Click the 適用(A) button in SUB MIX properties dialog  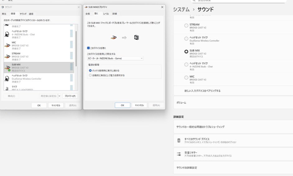156,105
